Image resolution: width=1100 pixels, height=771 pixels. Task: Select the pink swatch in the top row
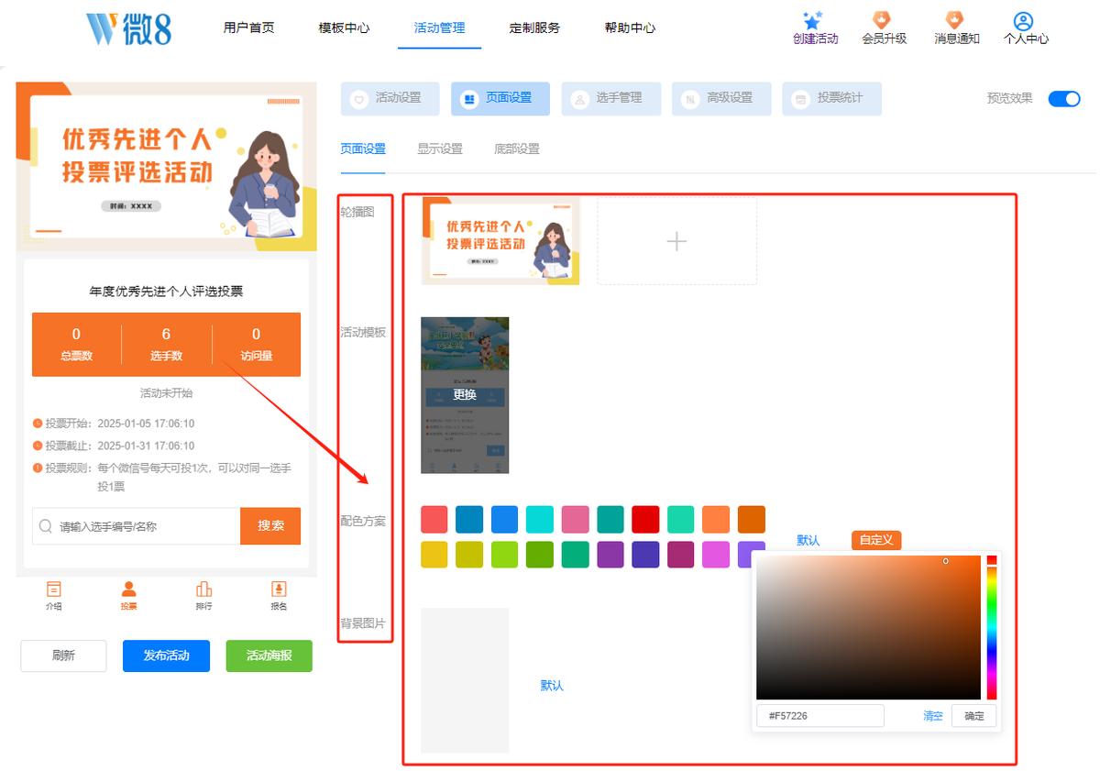pos(575,519)
